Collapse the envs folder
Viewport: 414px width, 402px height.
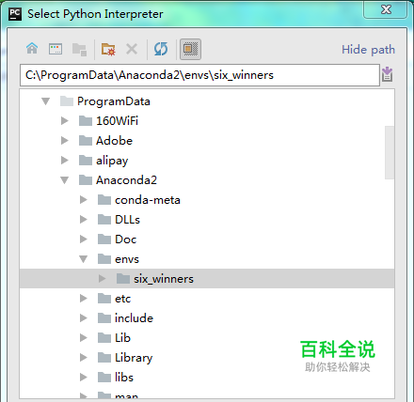(x=84, y=259)
